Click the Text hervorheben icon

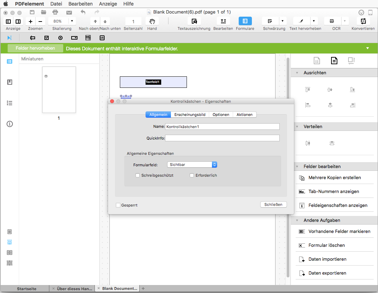pos(301,21)
